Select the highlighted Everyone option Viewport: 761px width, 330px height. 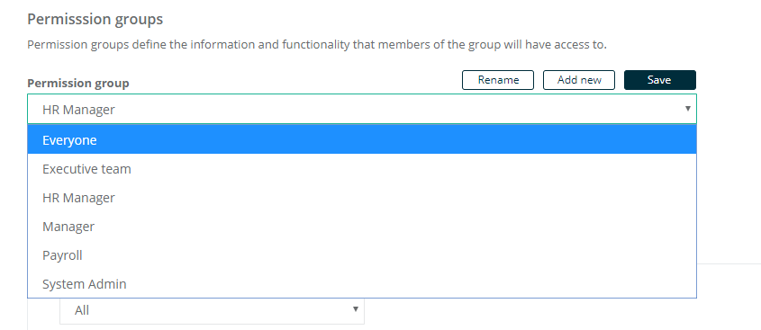[x=362, y=140]
